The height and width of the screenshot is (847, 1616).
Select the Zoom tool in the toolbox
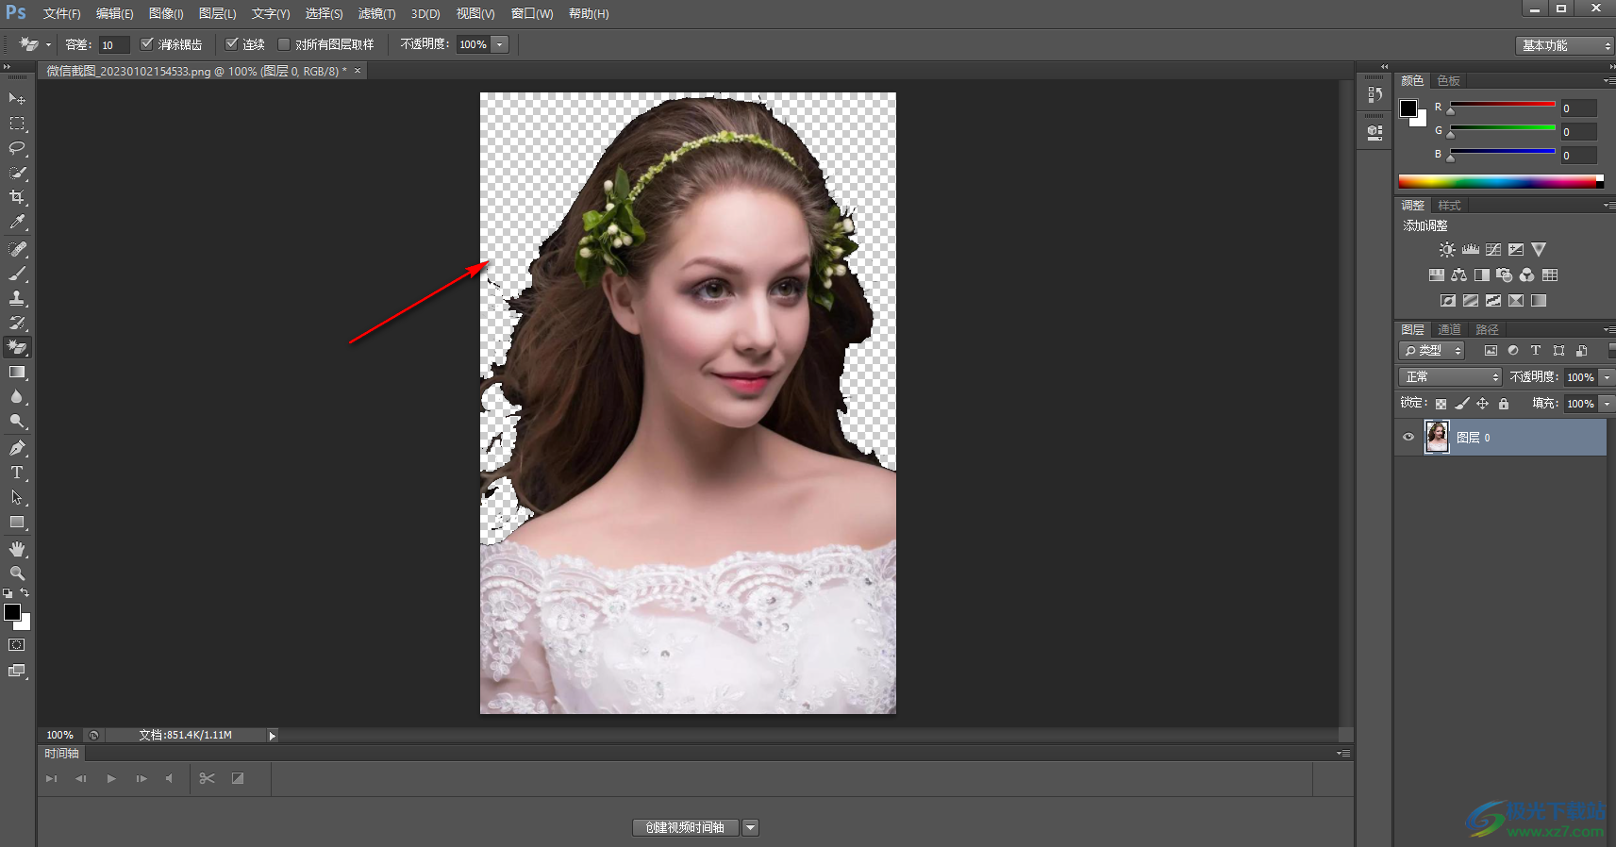pyautogui.click(x=17, y=573)
